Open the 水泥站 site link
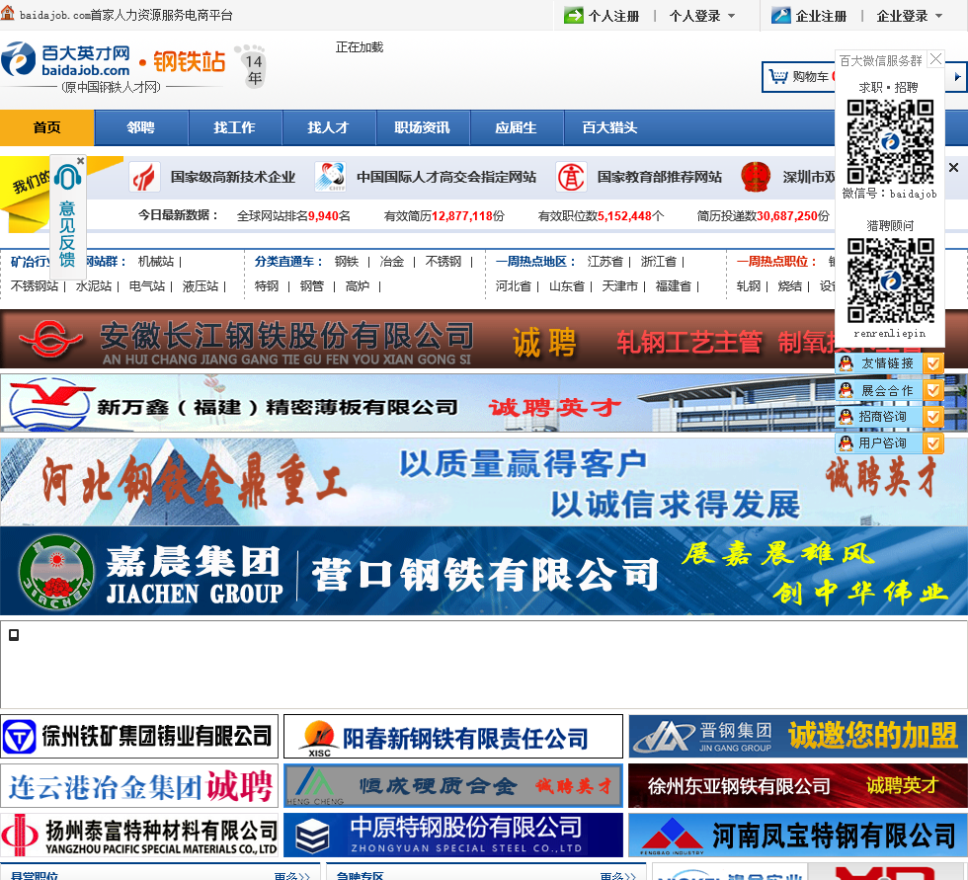This screenshot has width=968, height=880. (94, 286)
